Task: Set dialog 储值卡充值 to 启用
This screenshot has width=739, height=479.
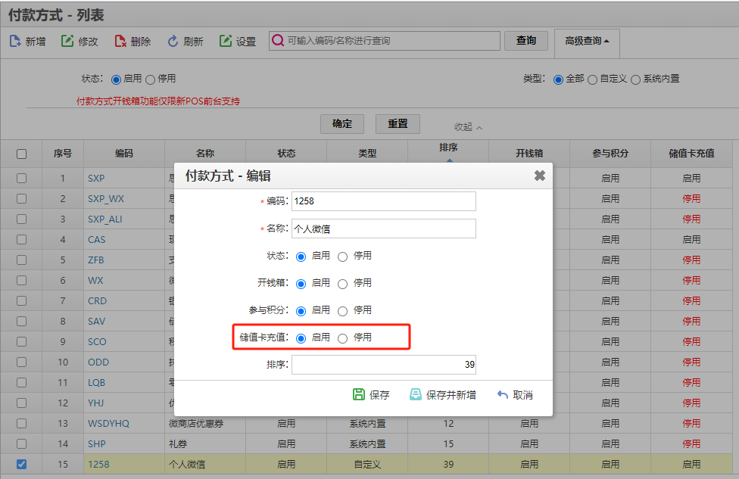Action: pos(301,339)
